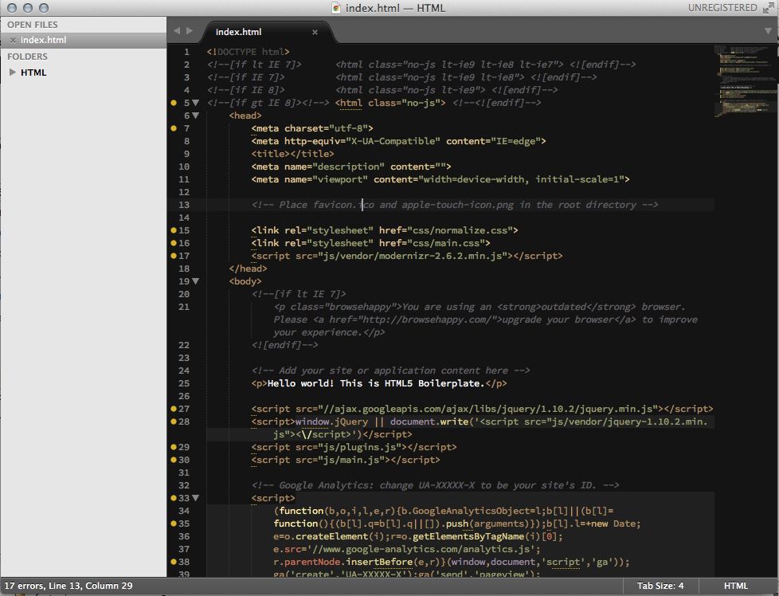Click the previous tab left arrow
The image size is (779, 596).
coord(177,31)
